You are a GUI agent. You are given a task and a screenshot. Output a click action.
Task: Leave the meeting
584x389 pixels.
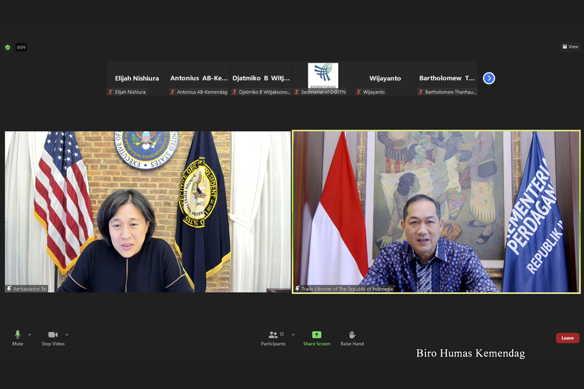[567, 338]
